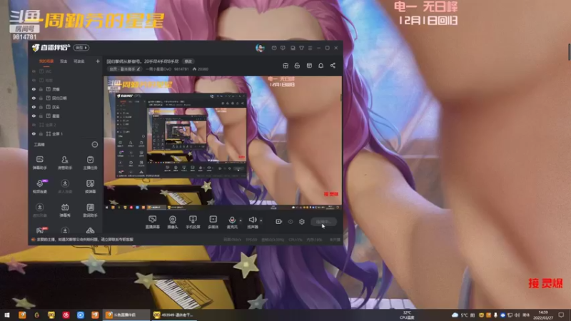Select the 全屏 2 source row
571x321 pixels.
(66, 125)
